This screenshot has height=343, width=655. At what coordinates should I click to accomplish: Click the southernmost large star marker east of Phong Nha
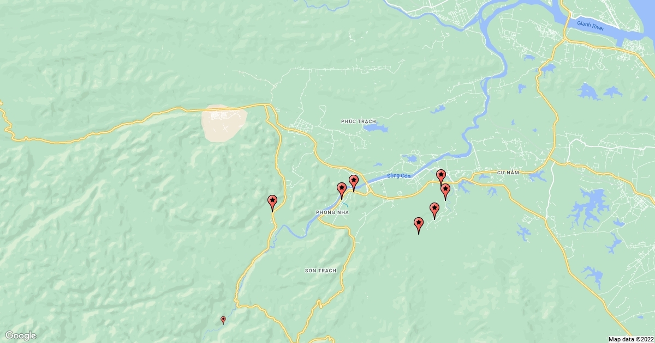419,225
